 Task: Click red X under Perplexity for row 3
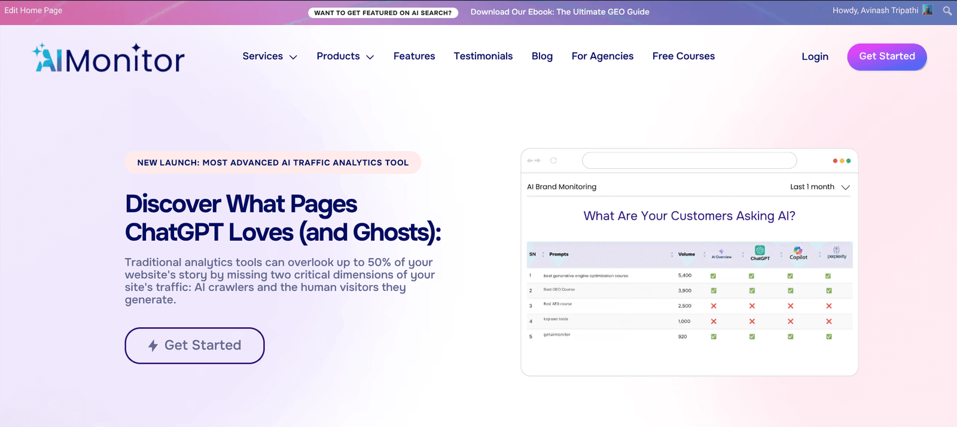(829, 306)
